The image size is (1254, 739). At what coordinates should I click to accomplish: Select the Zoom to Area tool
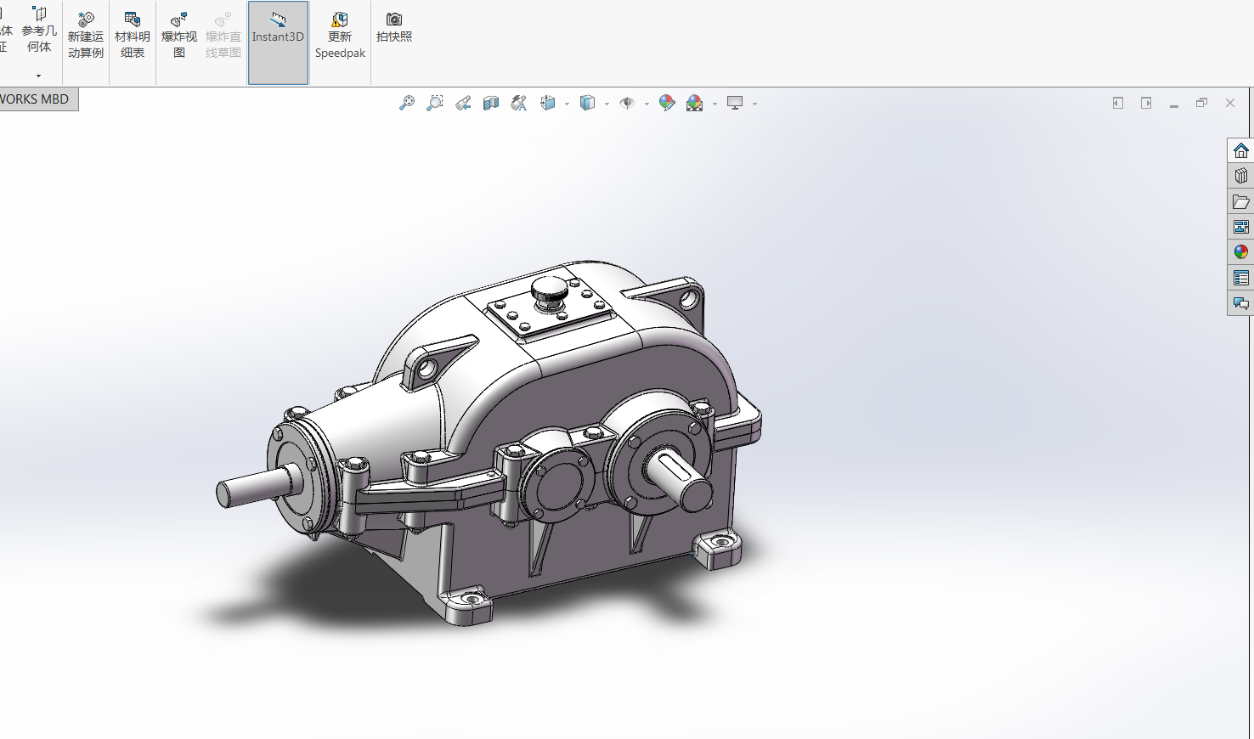click(434, 103)
